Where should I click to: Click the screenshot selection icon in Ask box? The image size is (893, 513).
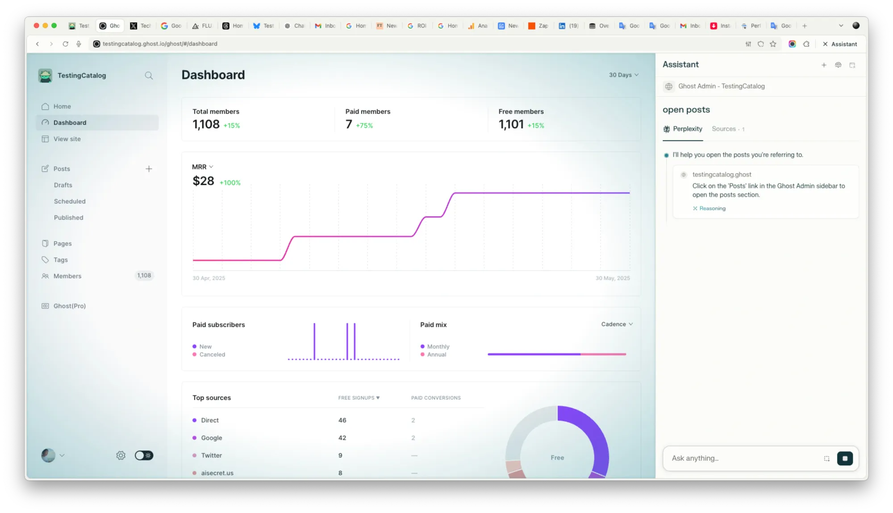[x=826, y=459]
